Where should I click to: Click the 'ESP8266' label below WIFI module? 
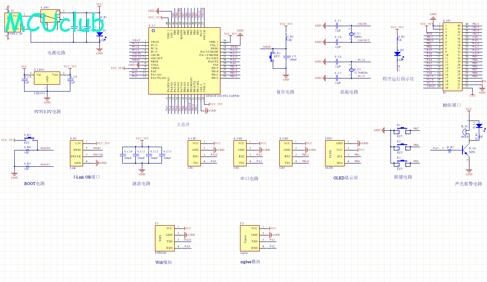tap(161, 253)
